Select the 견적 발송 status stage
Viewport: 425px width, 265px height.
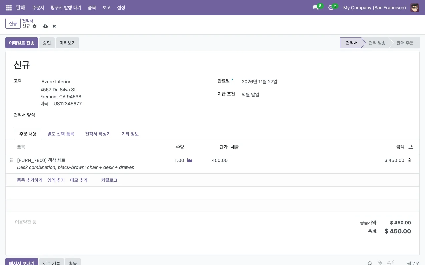[377, 43]
